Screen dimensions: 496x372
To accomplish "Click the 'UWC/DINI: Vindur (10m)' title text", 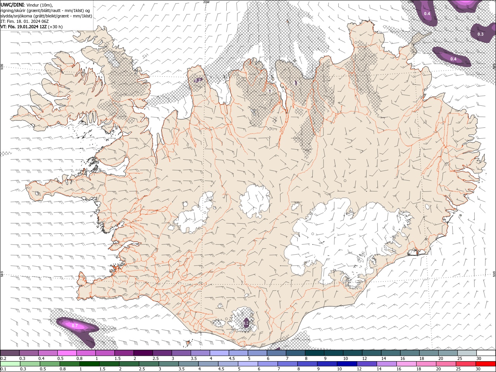I will pyautogui.click(x=26, y=5).
